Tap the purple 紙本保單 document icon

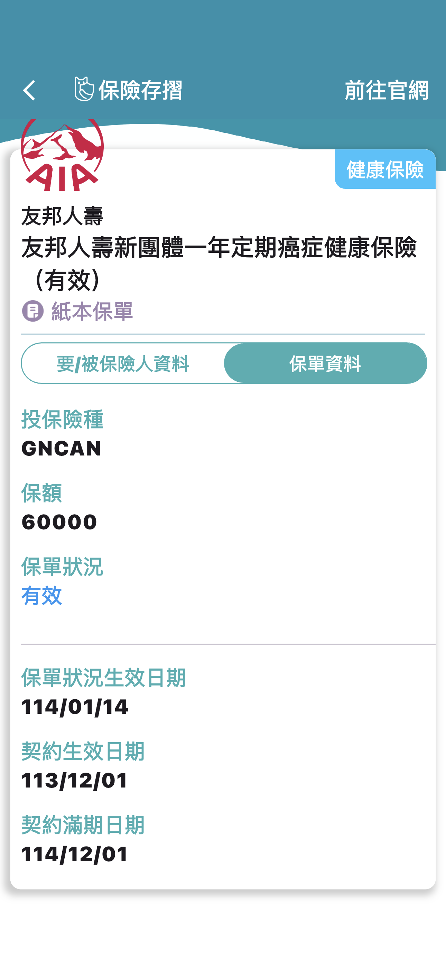(32, 311)
